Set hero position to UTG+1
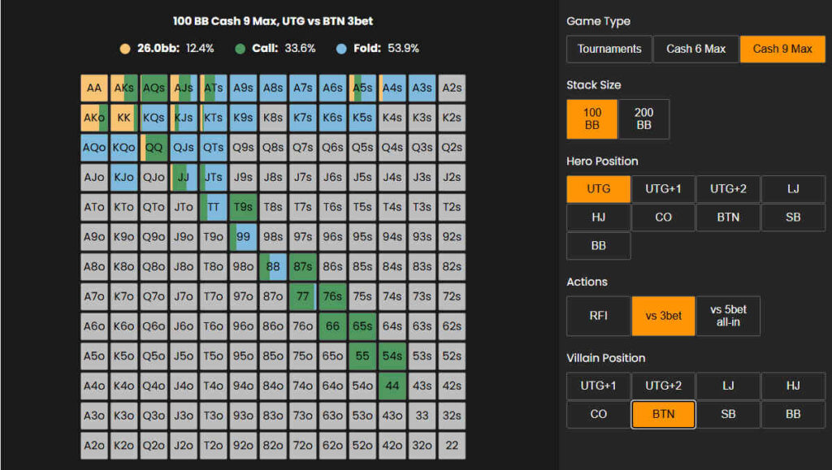The width and height of the screenshot is (832, 470). pos(663,189)
